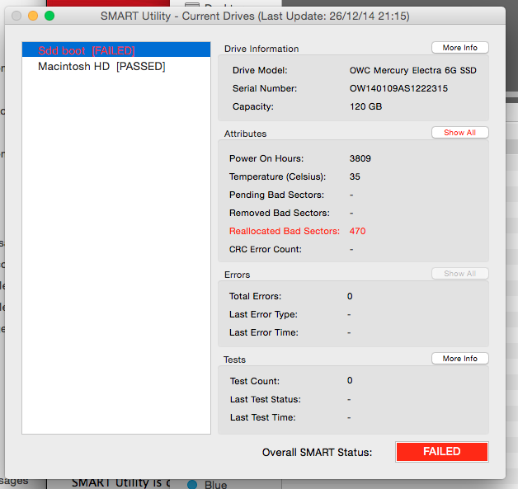518x489 pixels.
Task: Click the Overall SMART Status label
Action: 317,452
